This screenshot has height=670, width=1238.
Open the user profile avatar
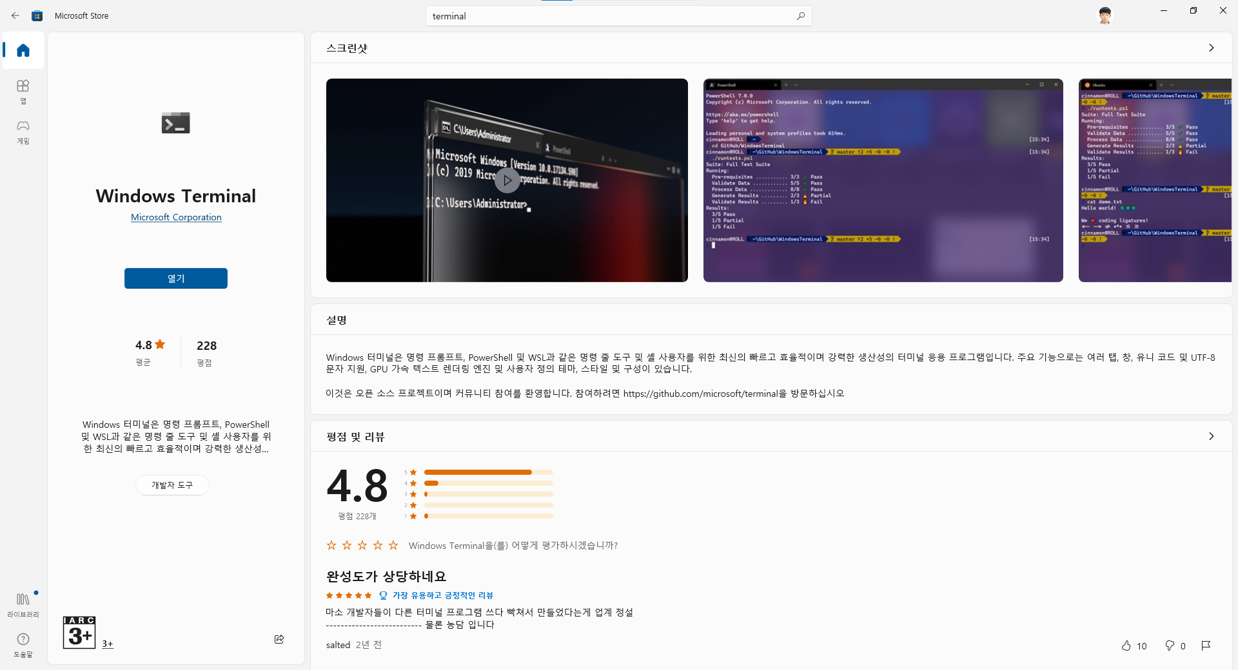[x=1105, y=15]
